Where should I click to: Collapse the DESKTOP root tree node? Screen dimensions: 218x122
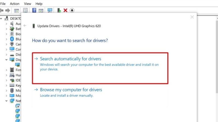click(x=1, y=18)
